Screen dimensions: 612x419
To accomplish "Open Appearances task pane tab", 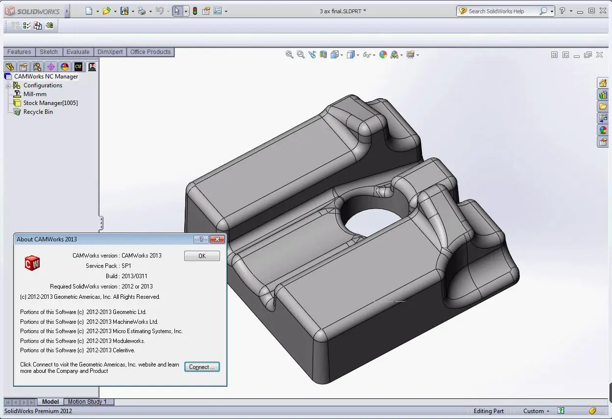I will [x=603, y=130].
